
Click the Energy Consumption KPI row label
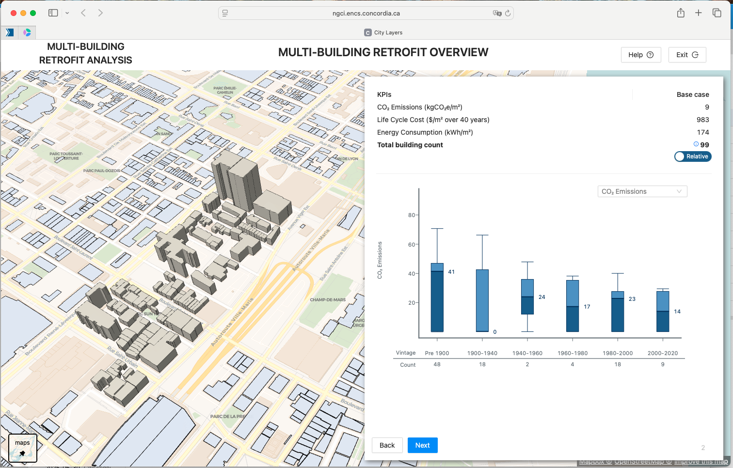pos(425,132)
